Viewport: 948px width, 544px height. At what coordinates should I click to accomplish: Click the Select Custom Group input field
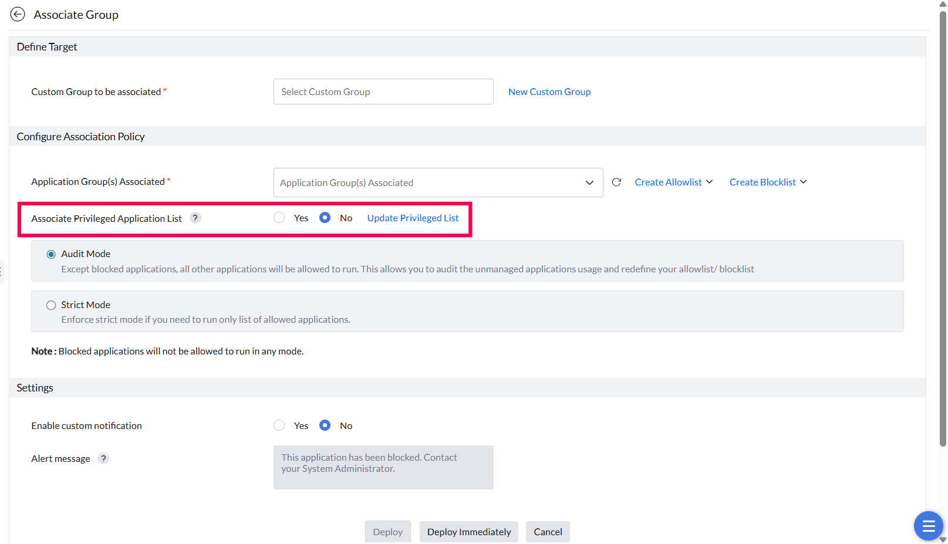coord(383,92)
